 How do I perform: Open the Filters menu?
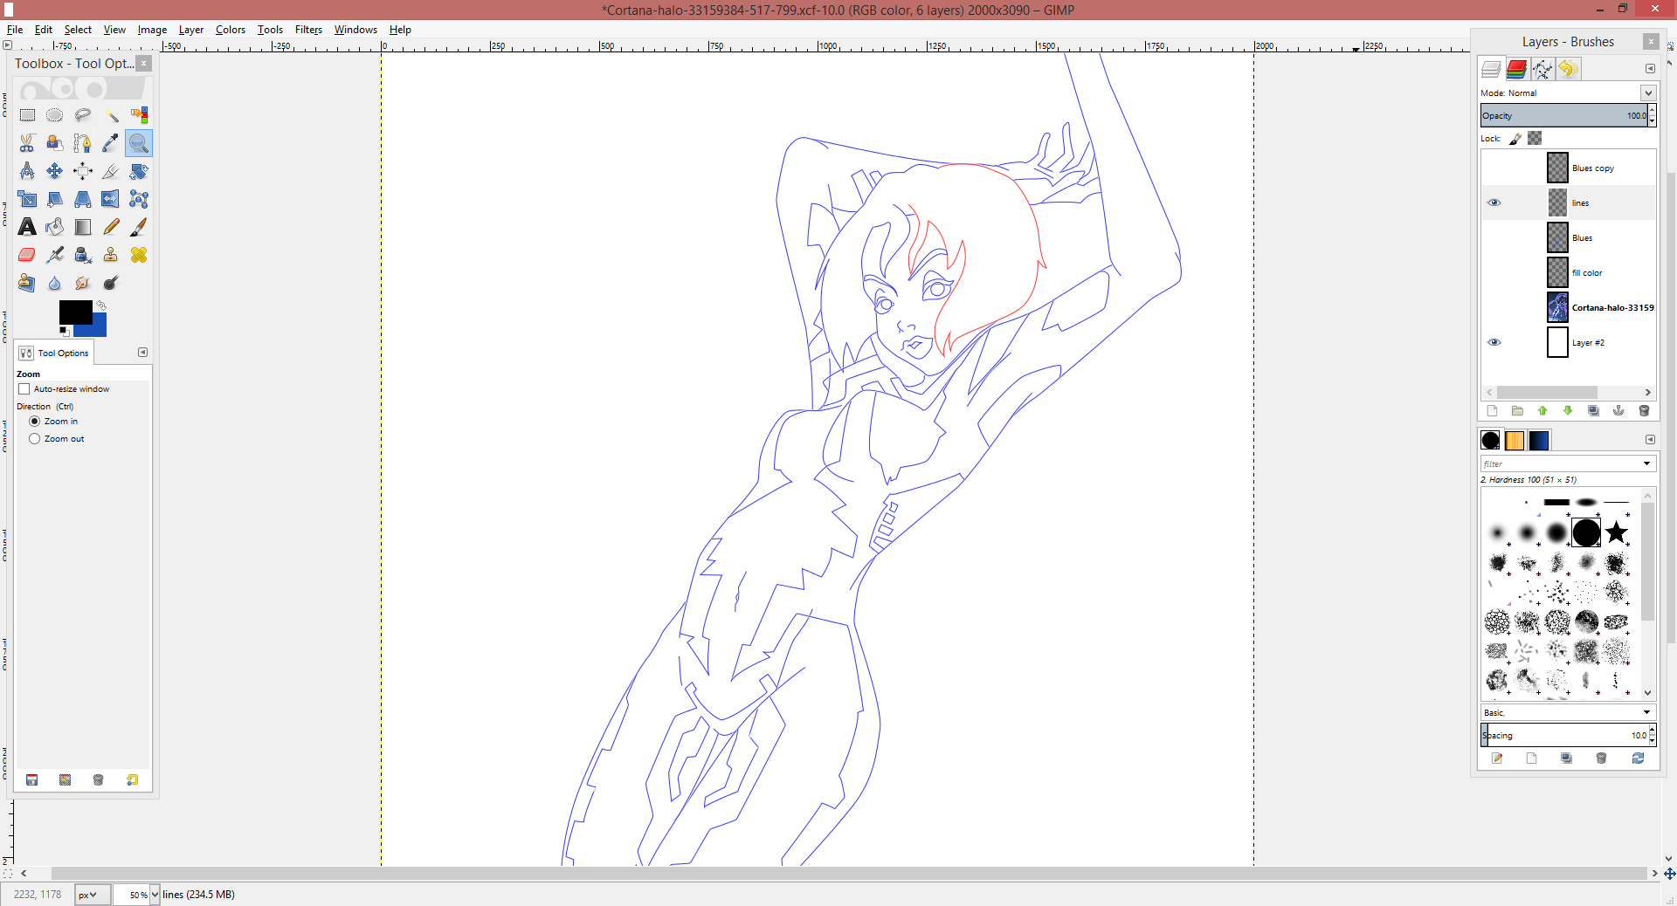pos(308,30)
